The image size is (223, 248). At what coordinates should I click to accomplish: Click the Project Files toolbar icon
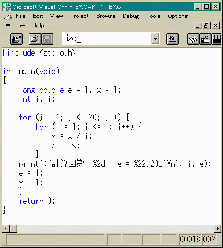(x=16, y=39)
